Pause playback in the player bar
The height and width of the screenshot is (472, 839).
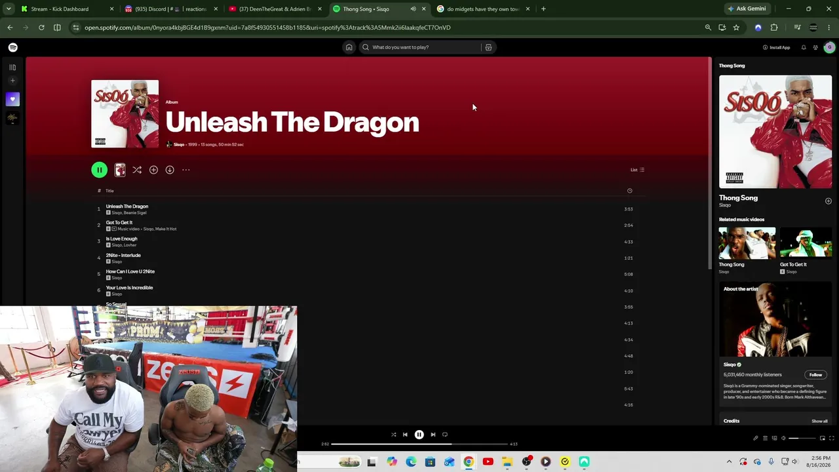pyautogui.click(x=419, y=435)
